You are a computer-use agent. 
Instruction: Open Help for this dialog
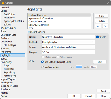coord(103,96)
